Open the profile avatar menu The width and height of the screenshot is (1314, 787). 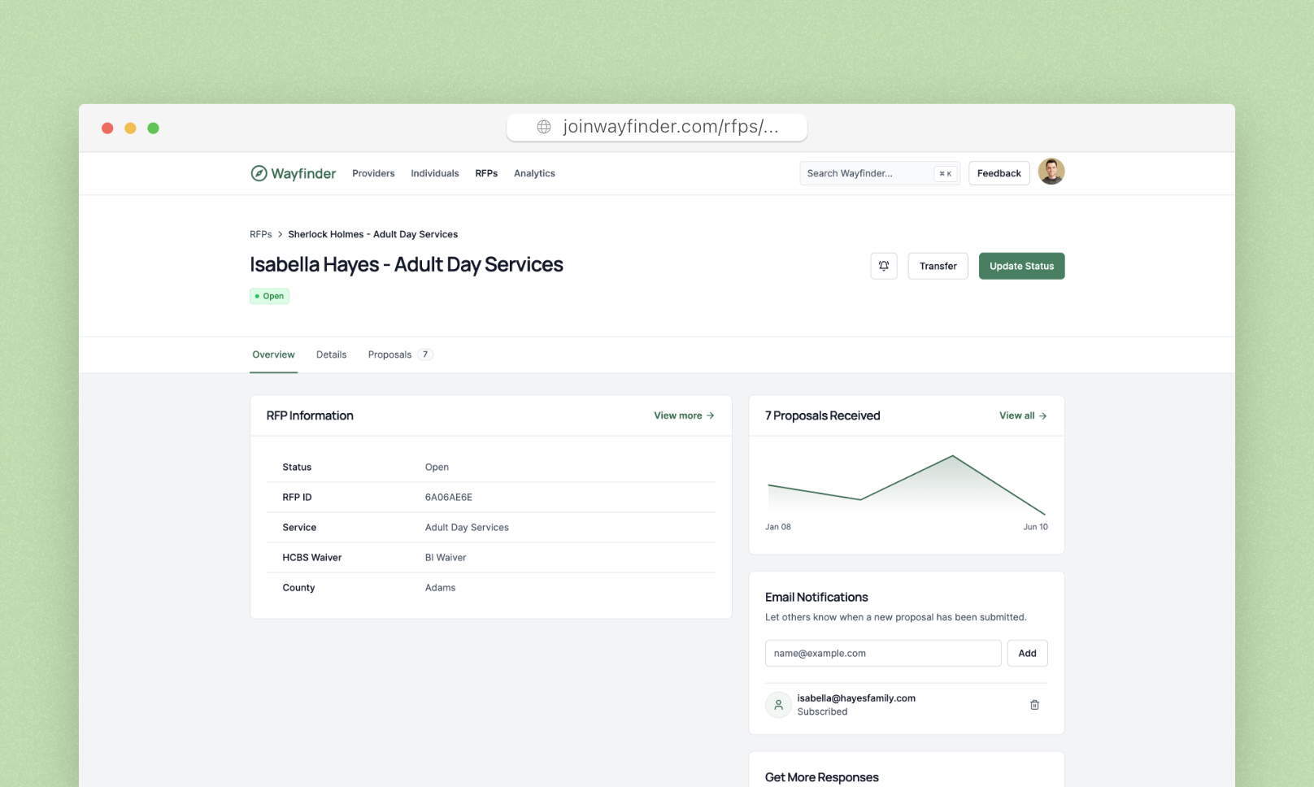[1051, 172]
